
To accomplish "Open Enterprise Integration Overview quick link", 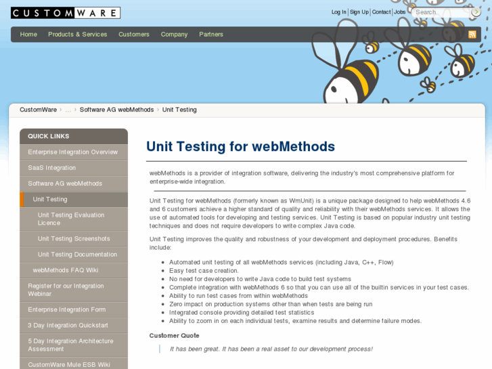I will [74, 152].
